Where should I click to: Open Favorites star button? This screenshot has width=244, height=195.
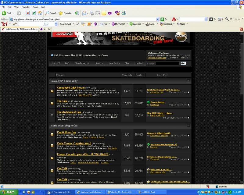pyautogui.click(x=65, y=13)
